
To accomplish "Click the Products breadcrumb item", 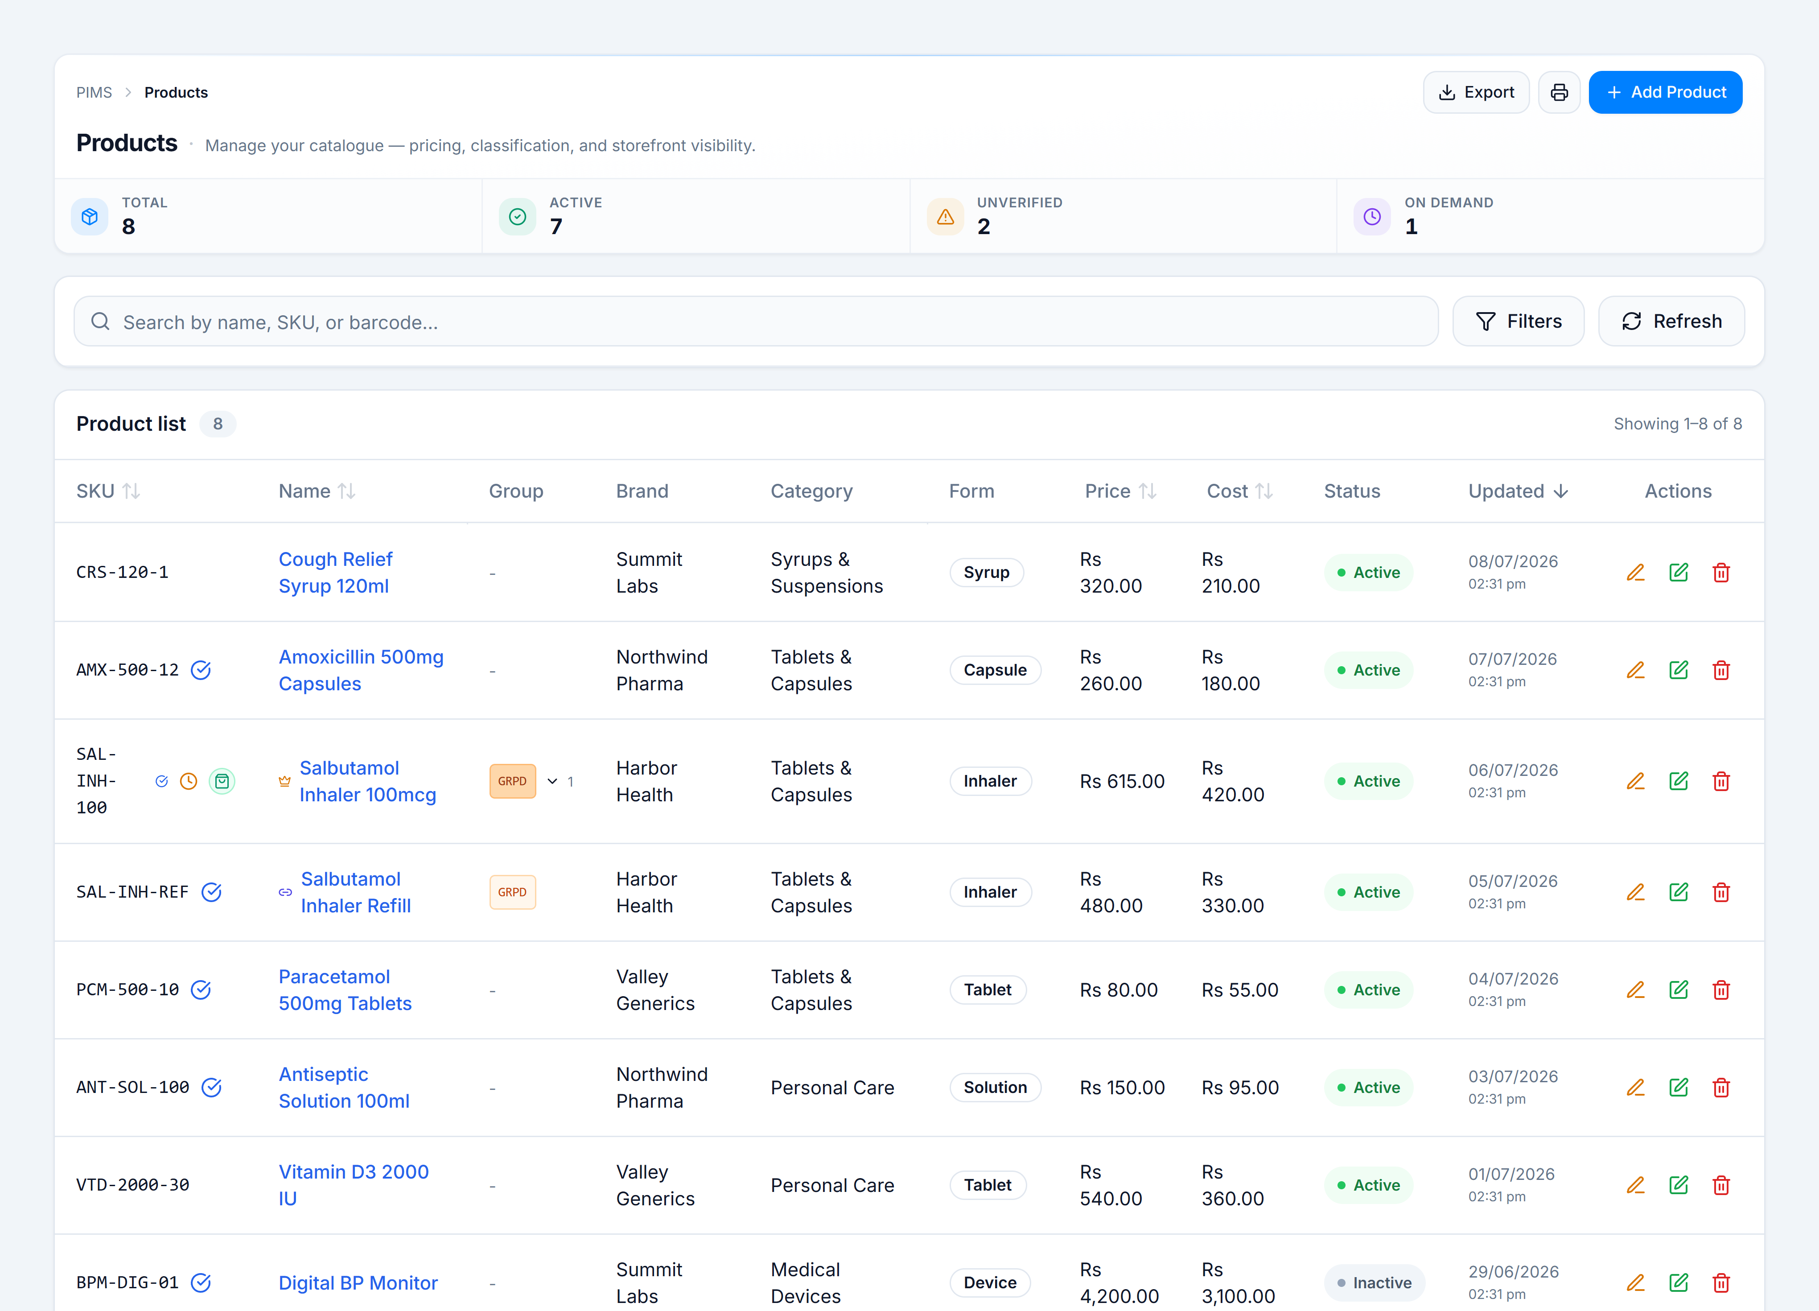I will coord(176,92).
